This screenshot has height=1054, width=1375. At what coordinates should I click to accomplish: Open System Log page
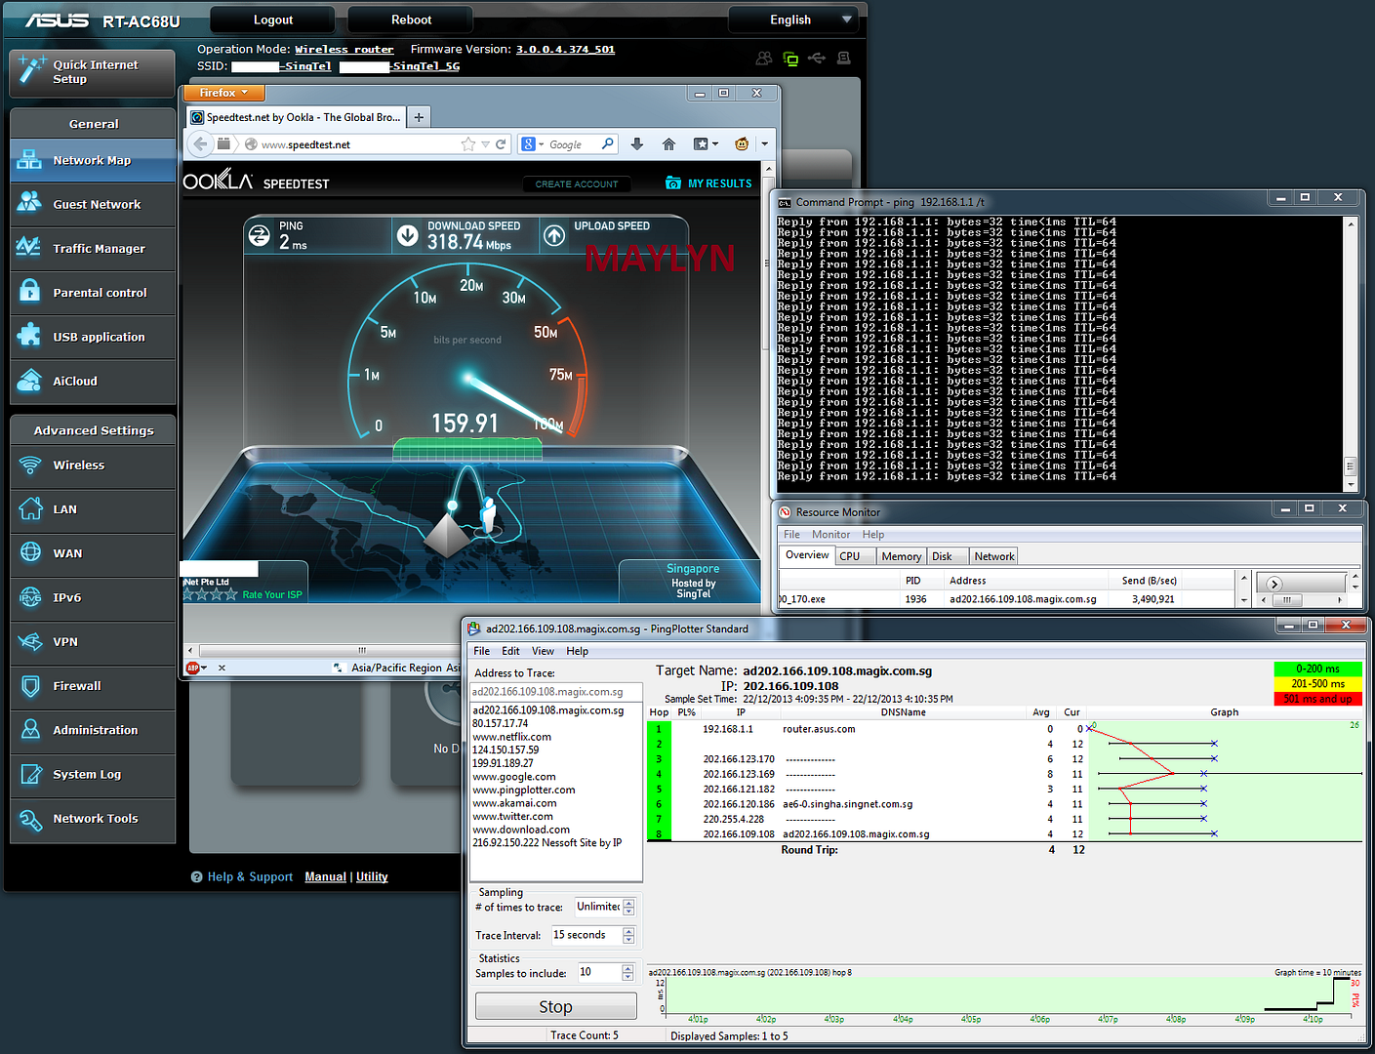click(93, 775)
